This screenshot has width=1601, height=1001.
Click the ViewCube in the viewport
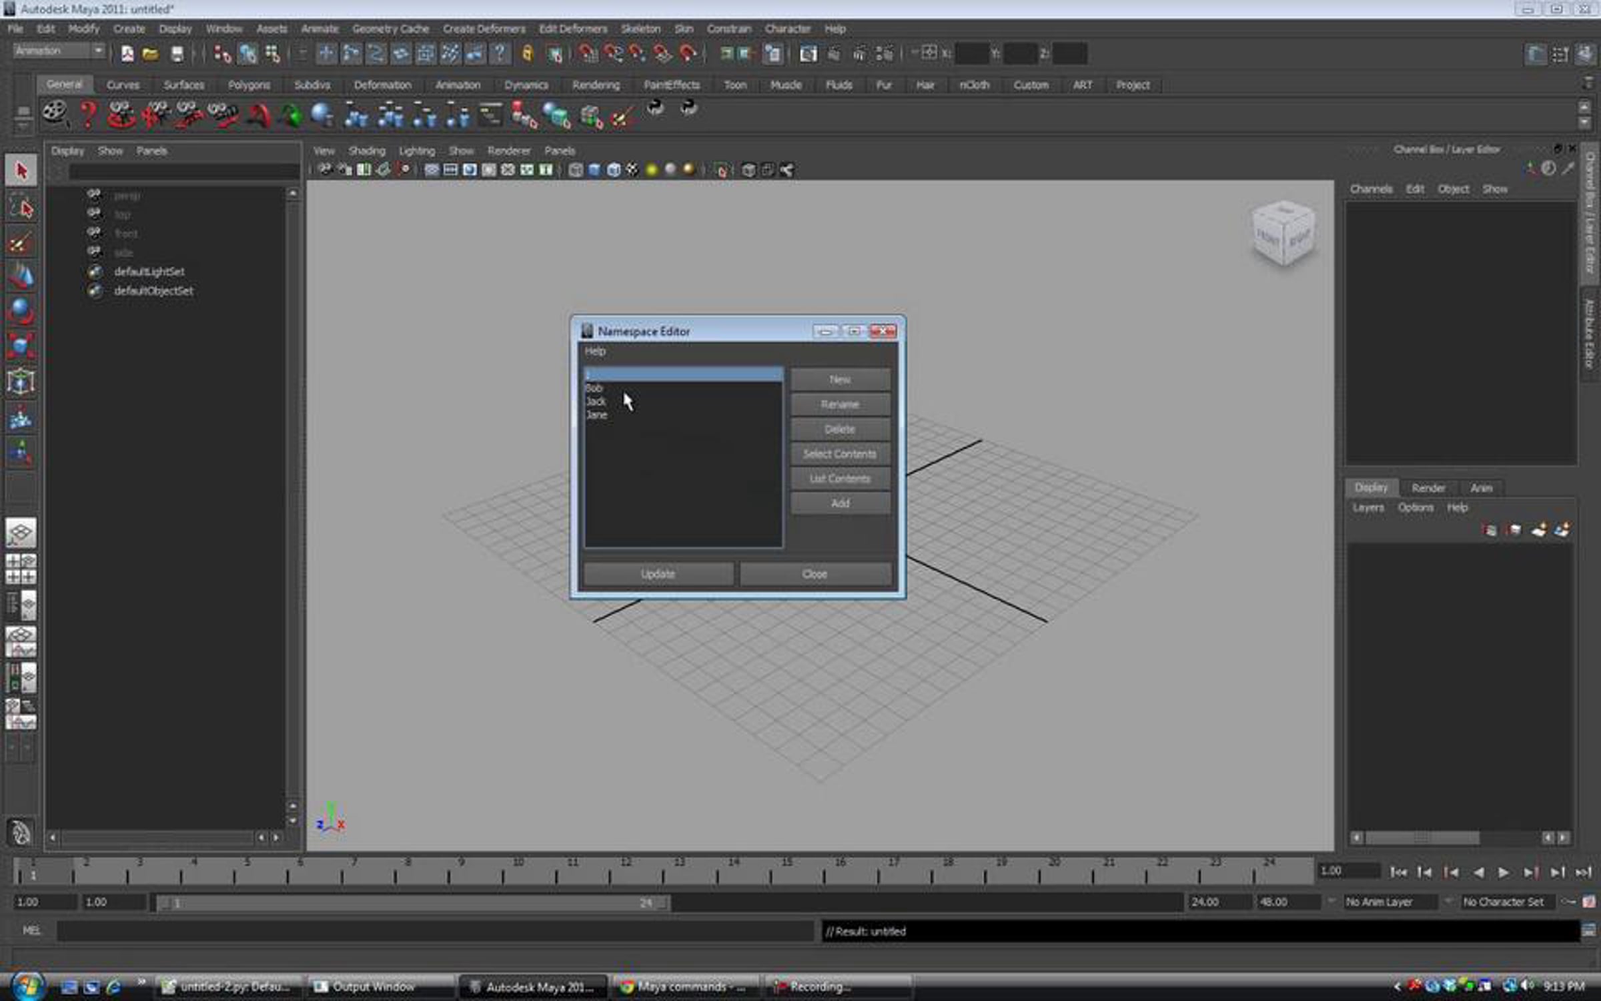tap(1283, 232)
